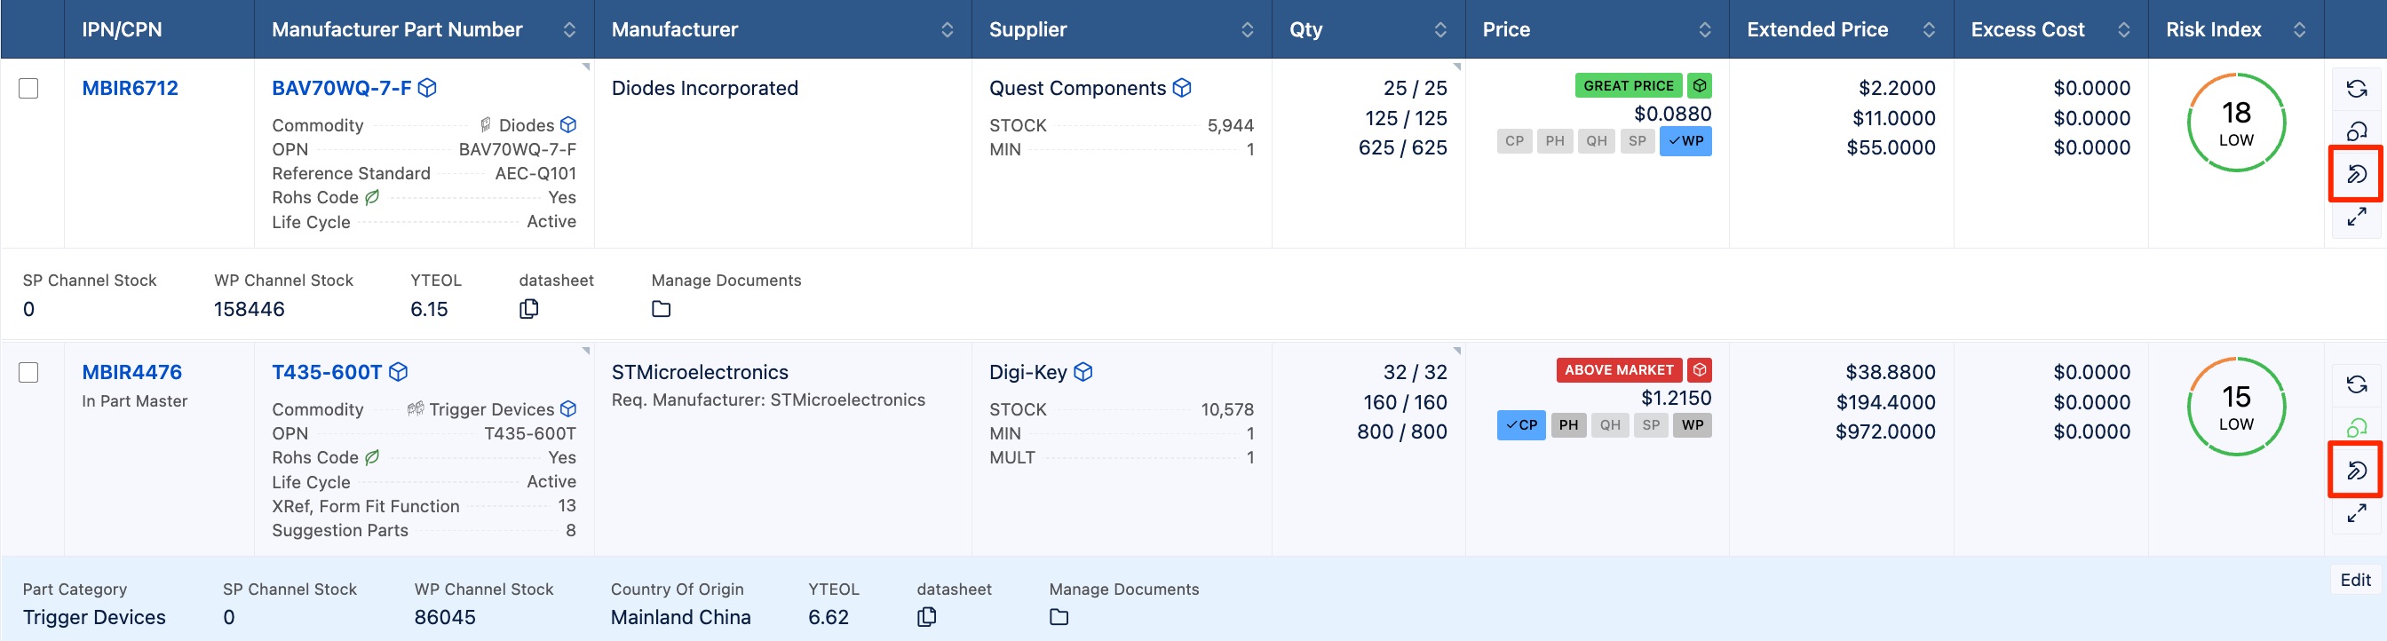Click the attachment icon in the MBIR6712 row
This screenshot has height=641, width=2387.
[x=2357, y=173]
